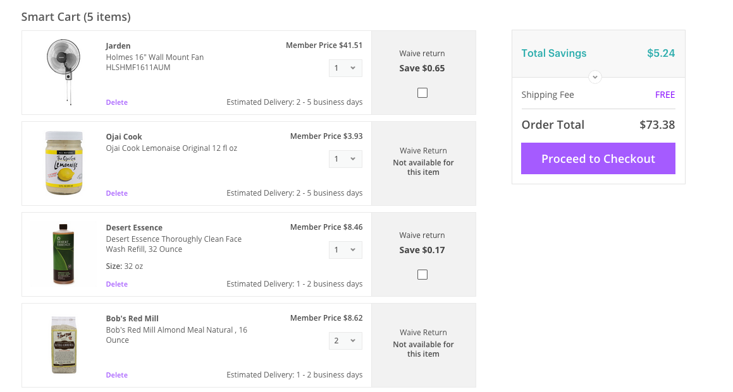Check waive return for the wall mount fan
The height and width of the screenshot is (392, 733).
422,92
